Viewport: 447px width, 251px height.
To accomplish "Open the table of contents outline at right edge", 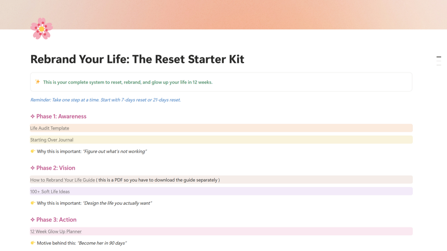I will point(439,61).
